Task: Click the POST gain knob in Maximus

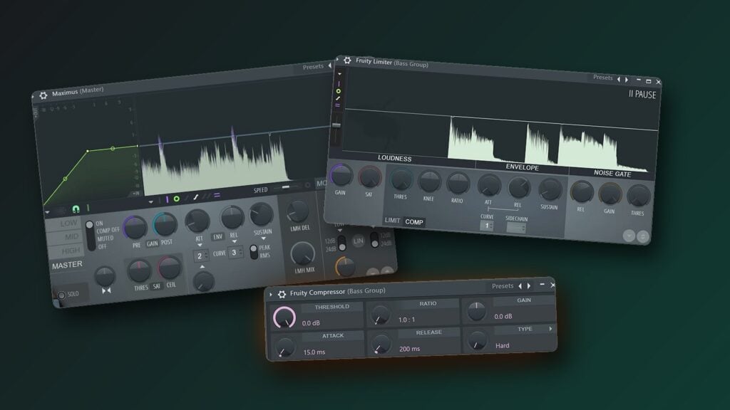Action: point(165,224)
